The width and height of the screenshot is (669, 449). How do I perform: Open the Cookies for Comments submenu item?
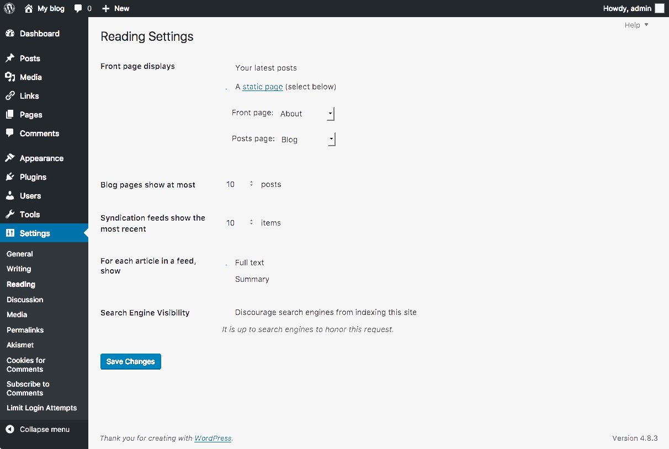tap(26, 365)
